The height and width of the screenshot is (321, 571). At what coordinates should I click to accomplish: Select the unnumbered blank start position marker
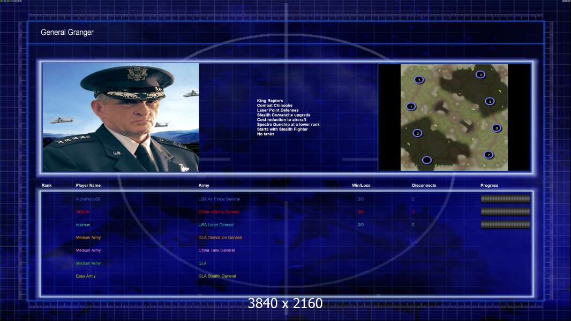pos(427,160)
